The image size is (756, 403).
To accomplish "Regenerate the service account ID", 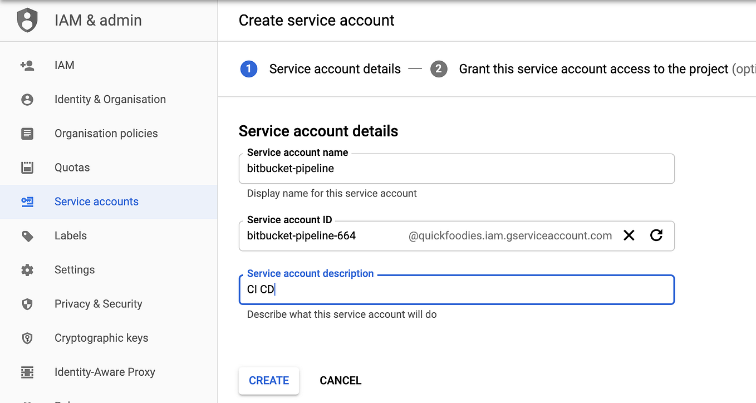I will click(656, 235).
